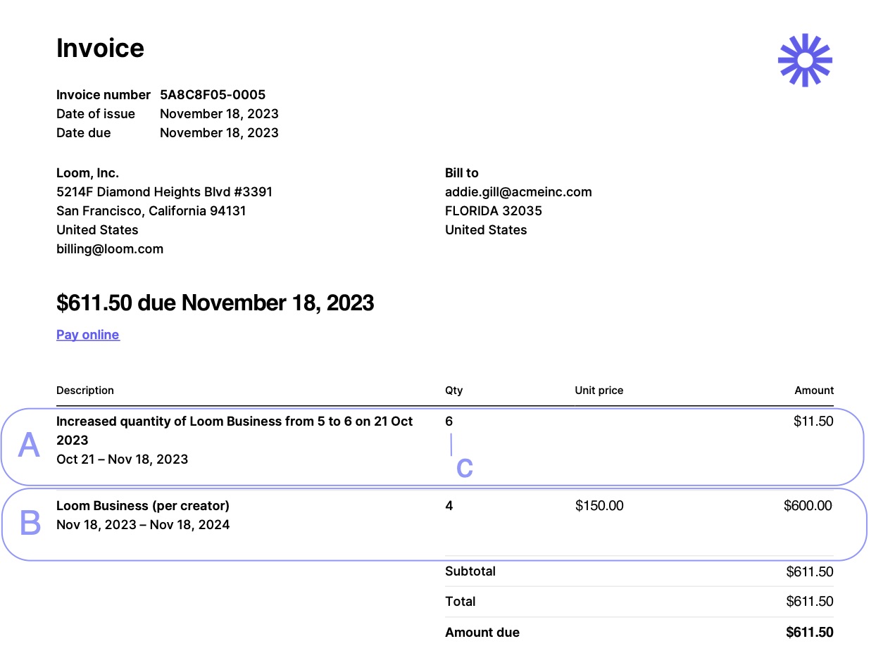The image size is (876, 653).
Task: Click the Invoice page heading
Action: point(100,49)
